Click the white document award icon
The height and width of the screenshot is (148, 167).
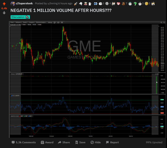90,4
